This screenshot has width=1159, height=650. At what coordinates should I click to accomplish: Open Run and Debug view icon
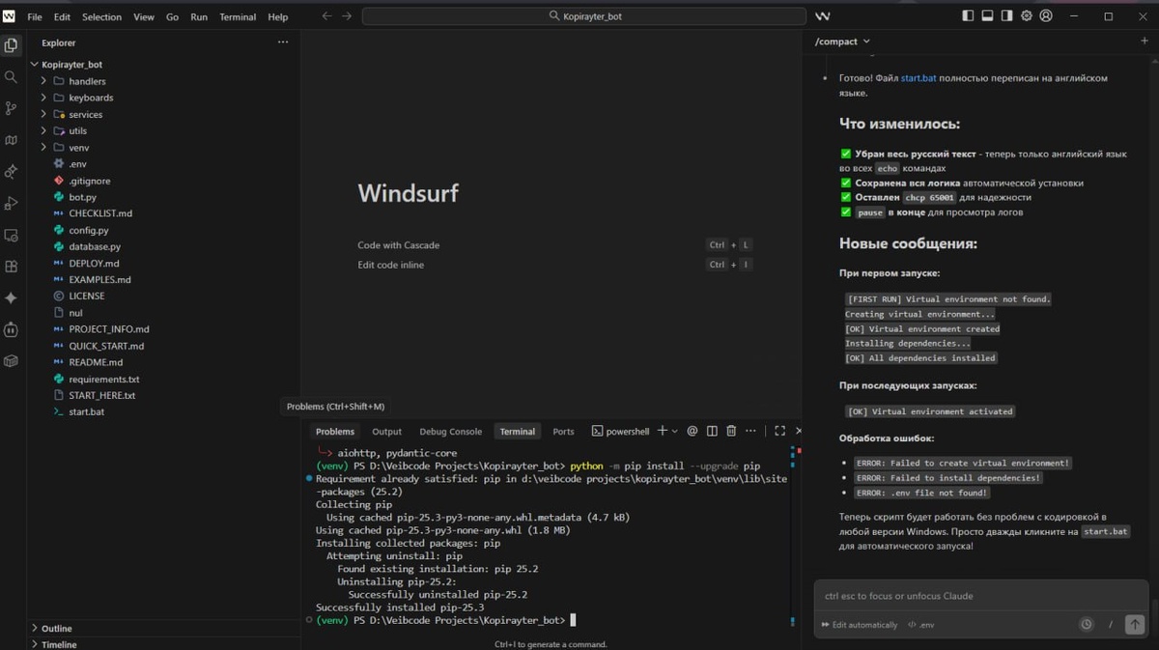pos(11,204)
